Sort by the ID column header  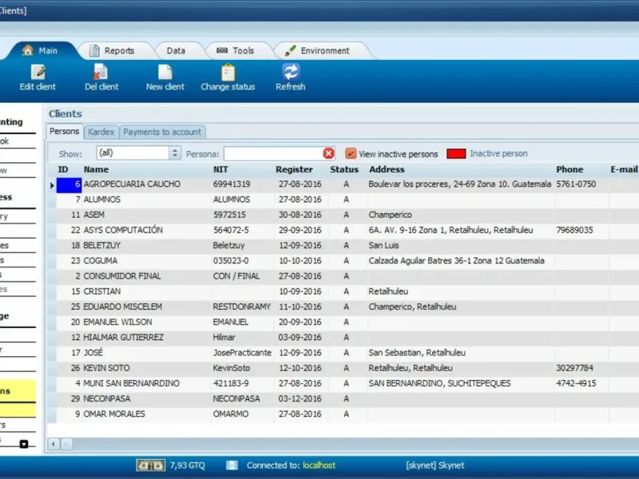[x=63, y=169]
